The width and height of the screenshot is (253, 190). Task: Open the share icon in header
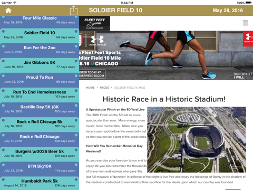pos(73,11)
